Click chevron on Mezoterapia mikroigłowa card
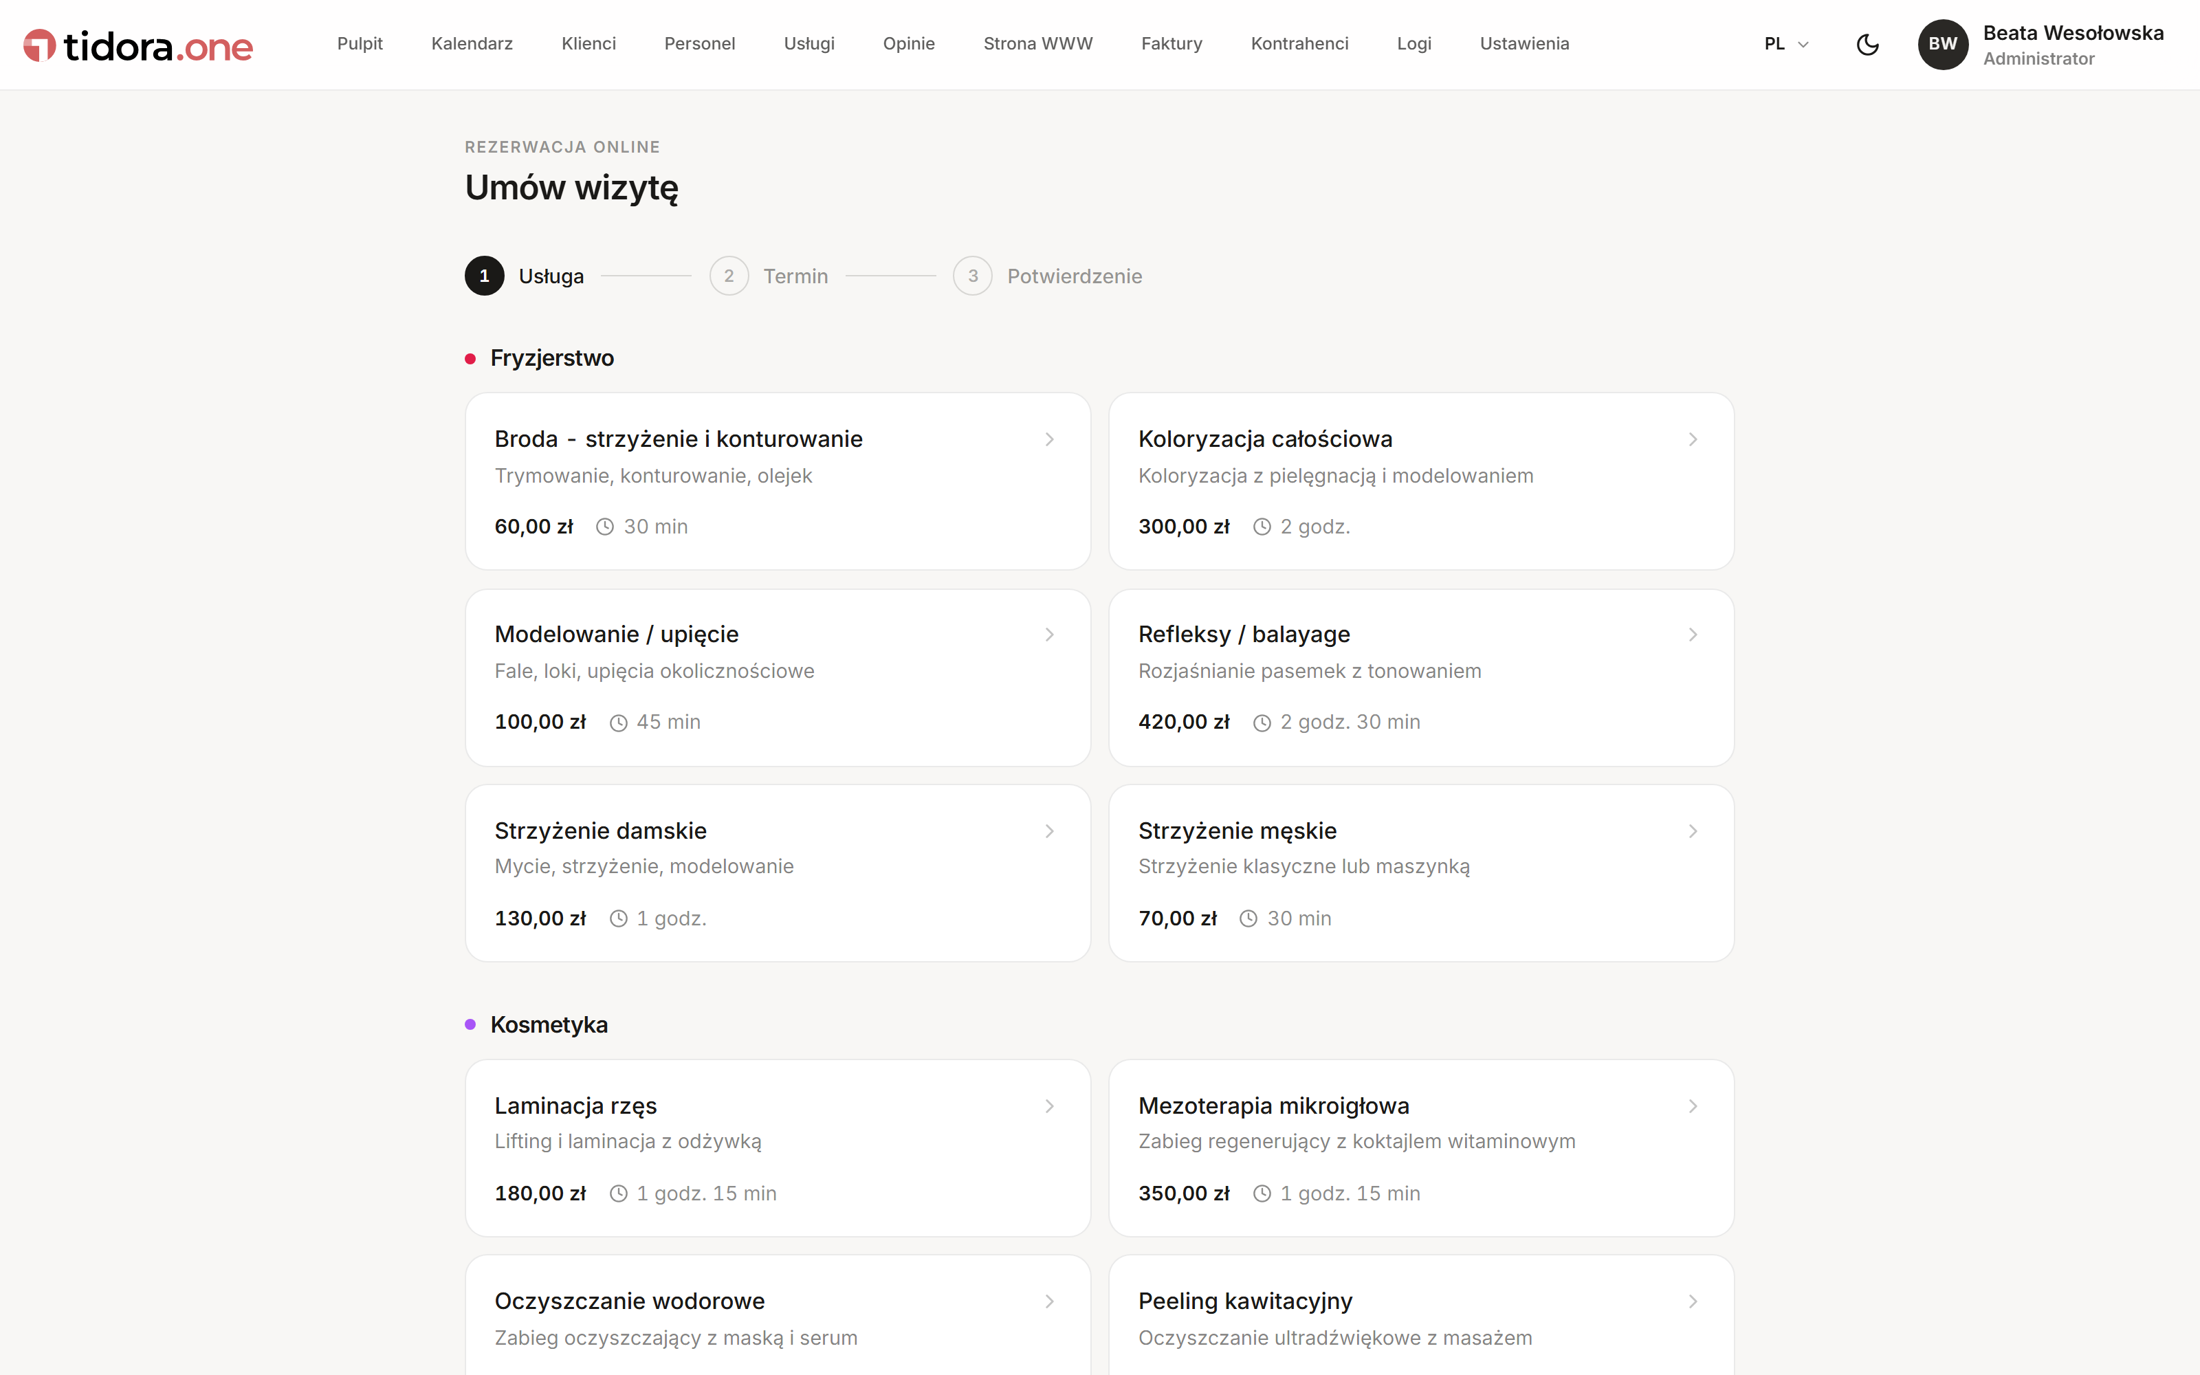Screen dimensions: 2200x1375 pyautogui.click(x=1693, y=1105)
